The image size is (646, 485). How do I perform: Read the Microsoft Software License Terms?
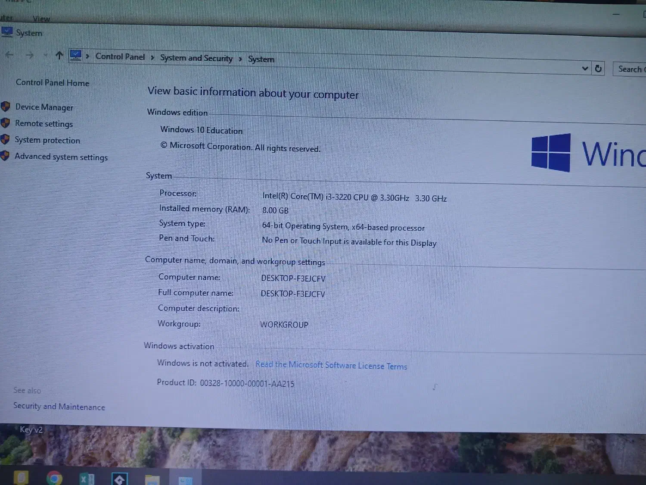[331, 365]
